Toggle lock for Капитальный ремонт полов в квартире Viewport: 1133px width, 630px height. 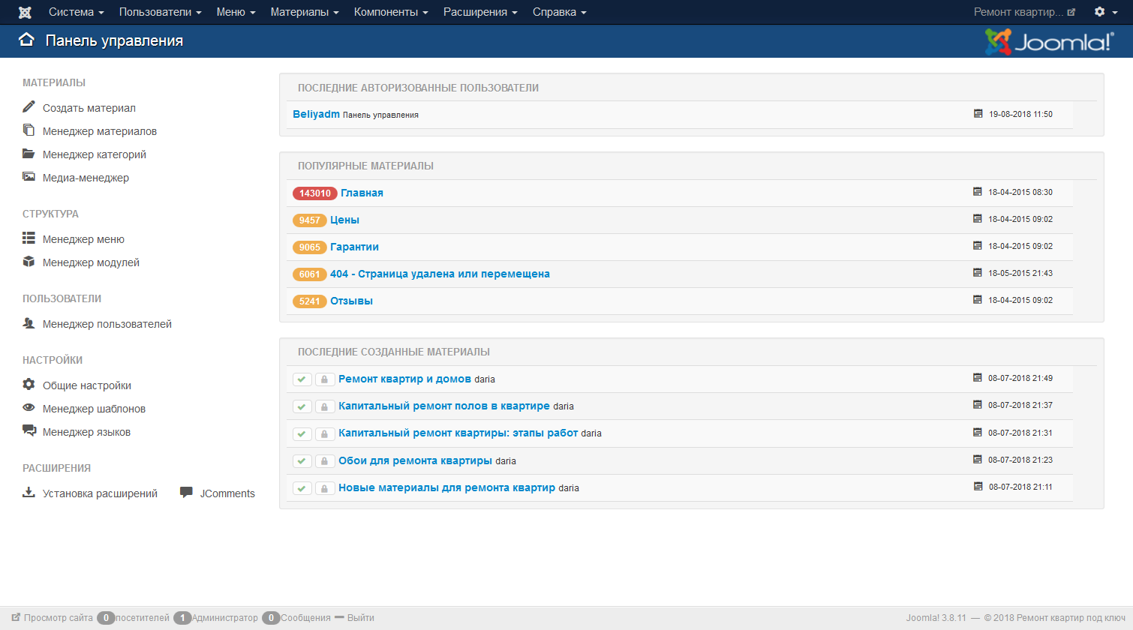[324, 406]
